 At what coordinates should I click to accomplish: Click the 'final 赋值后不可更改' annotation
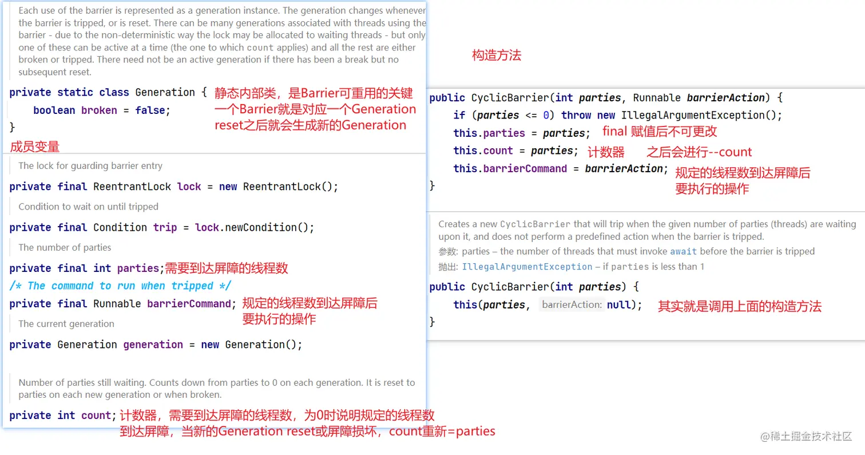(x=660, y=132)
